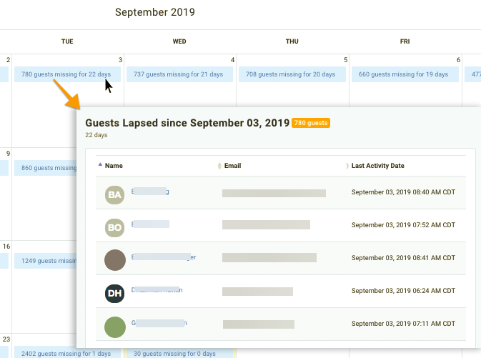The width and height of the screenshot is (481, 358).
Task: Click the blurred email in the BA row
Action: pyautogui.click(x=274, y=193)
